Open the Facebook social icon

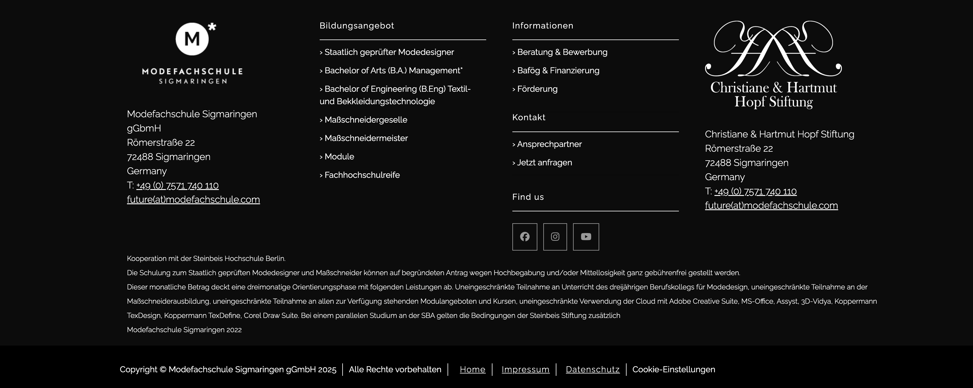pos(524,237)
